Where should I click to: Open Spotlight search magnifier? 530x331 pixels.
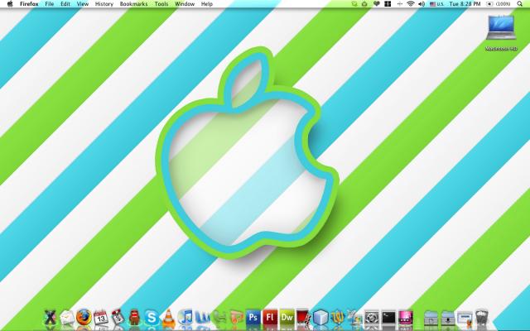[x=520, y=4]
